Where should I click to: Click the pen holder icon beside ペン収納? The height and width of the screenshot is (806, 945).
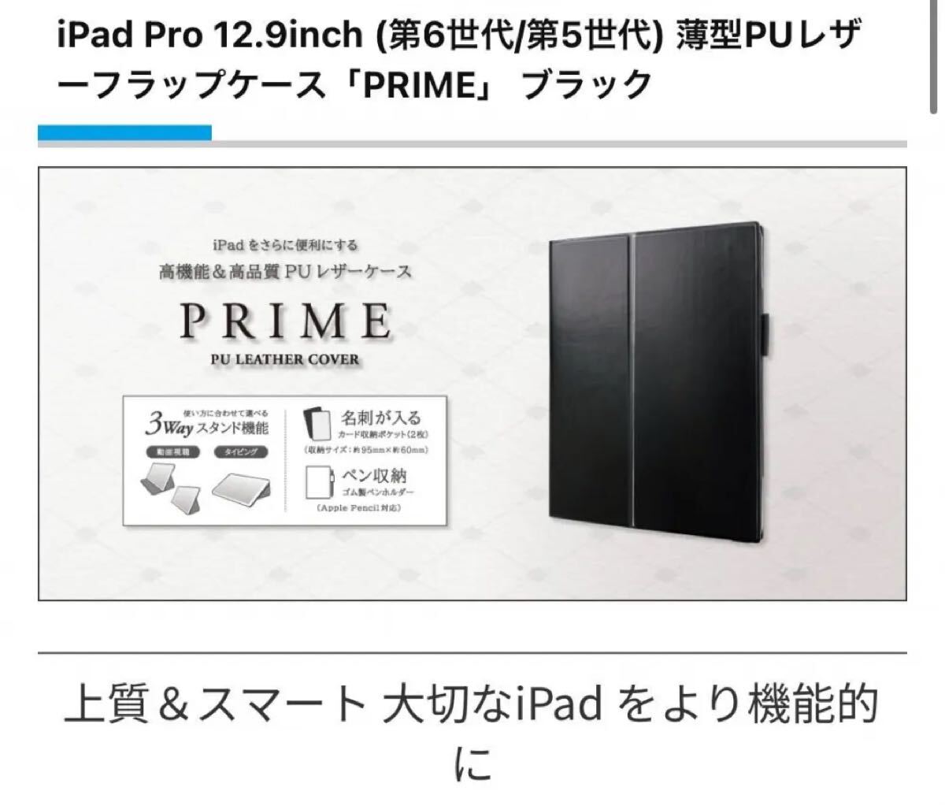click(x=321, y=481)
